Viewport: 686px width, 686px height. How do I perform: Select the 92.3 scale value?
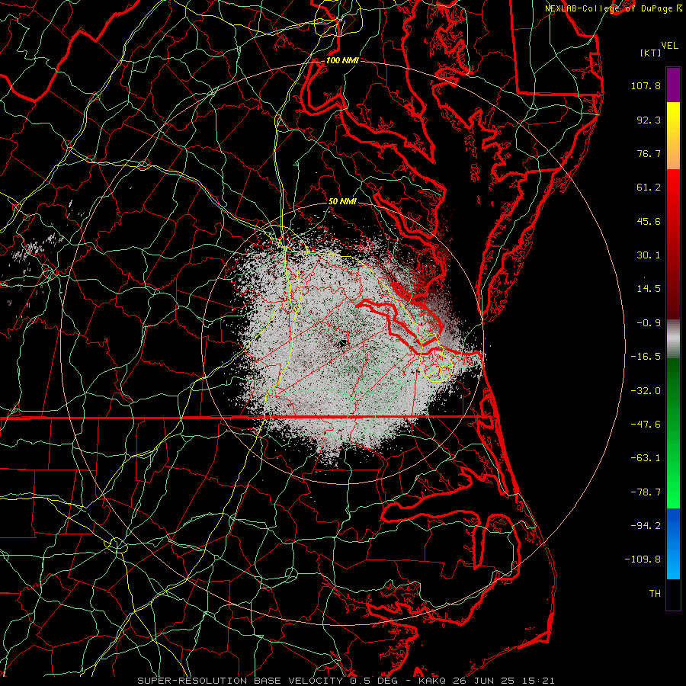tap(649, 120)
